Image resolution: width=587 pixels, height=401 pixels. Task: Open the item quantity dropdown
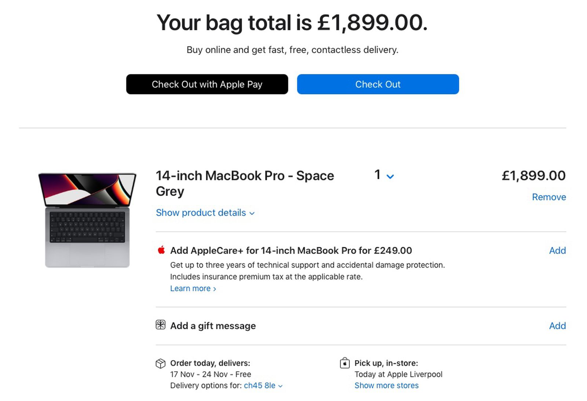(383, 175)
